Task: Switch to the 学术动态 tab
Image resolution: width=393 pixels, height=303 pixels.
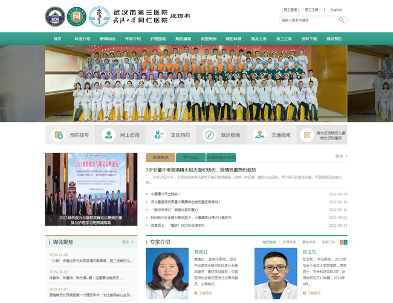Action: click(190, 157)
